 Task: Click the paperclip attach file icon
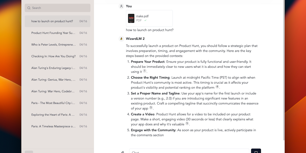click(x=123, y=152)
